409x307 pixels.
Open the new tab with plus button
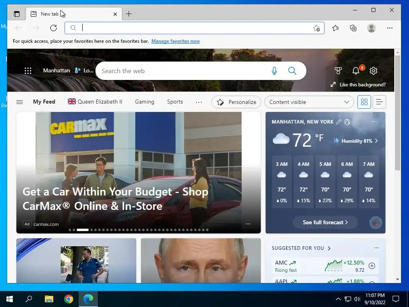point(129,14)
